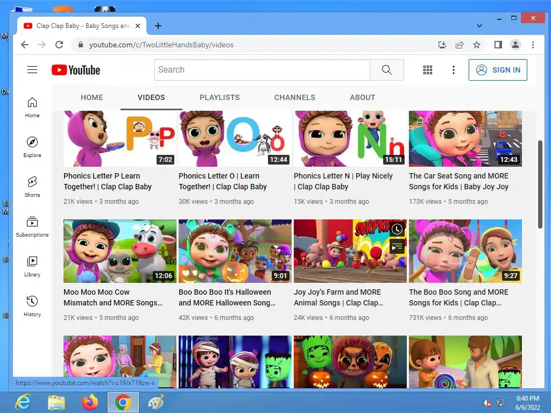Viewport: 551px width, 413px height.
Task: Click Phonics Letter N thumbnail
Action: pos(350,139)
